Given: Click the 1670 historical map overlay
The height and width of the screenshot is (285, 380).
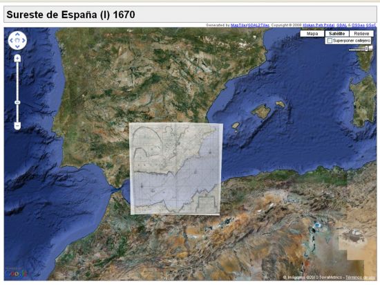Looking at the screenshot, I should [176, 169].
